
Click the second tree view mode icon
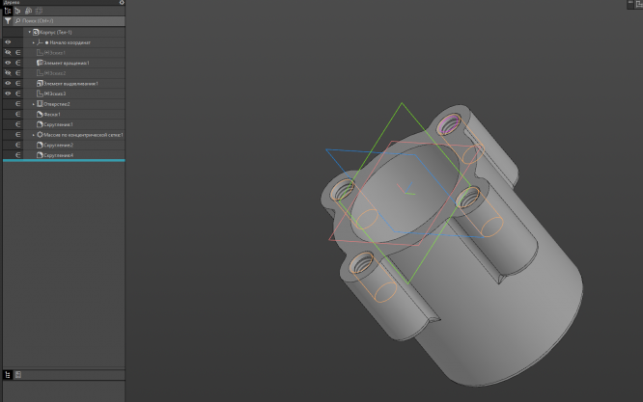tap(17, 11)
